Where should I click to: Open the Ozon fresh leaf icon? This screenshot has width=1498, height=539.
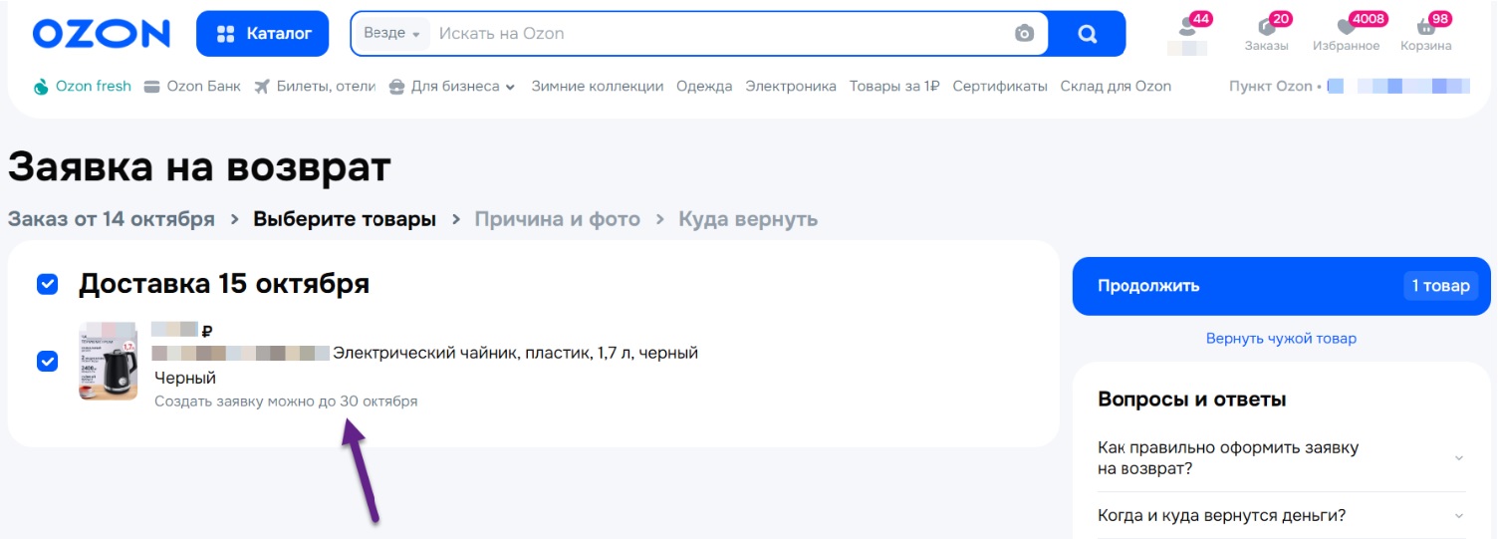point(41,88)
